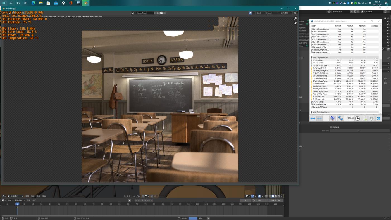Open the timeline Marker menu

tap(34, 200)
